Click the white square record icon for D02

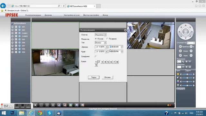tap(16, 30)
